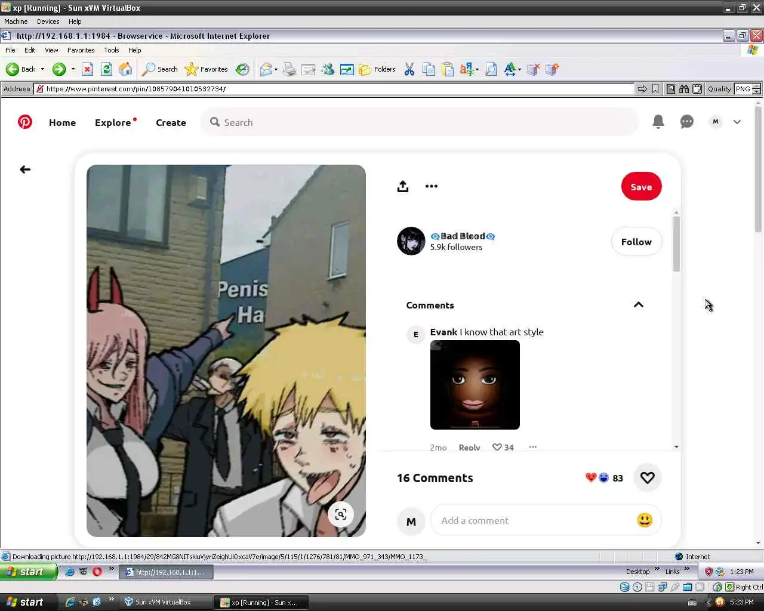Screen dimensions: 764x611
Task: Click the Cut scissors icon
Action: click(x=409, y=69)
